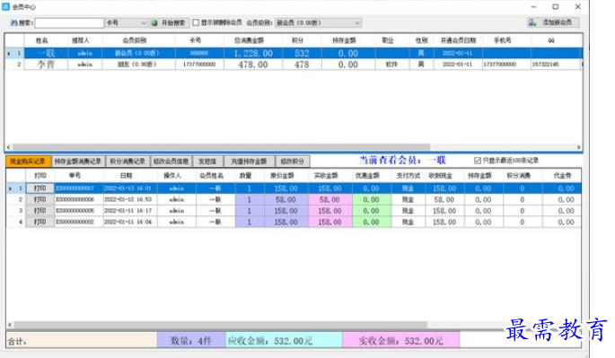Click the 日期 column header in records table
615x358 pixels.
(127, 176)
